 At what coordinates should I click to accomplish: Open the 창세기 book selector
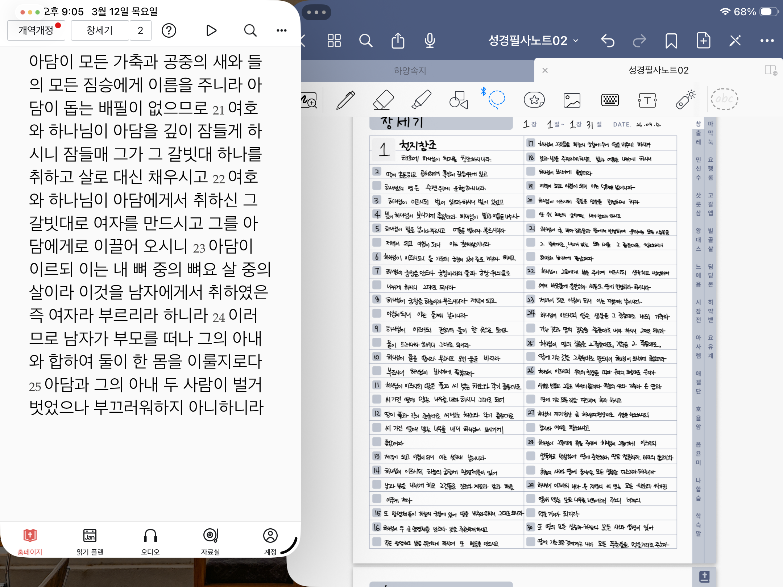click(100, 30)
